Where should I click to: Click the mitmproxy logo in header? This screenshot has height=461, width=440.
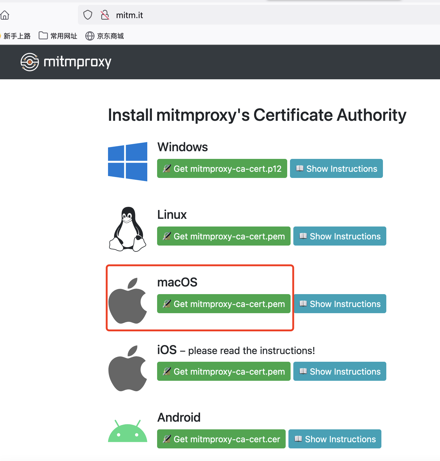(66, 62)
